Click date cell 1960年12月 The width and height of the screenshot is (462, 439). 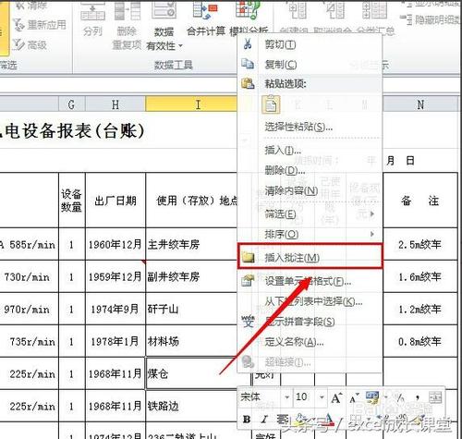pyautogui.click(x=115, y=245)
